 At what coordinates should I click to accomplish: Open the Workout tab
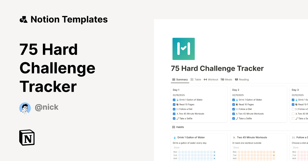(211, 79)
